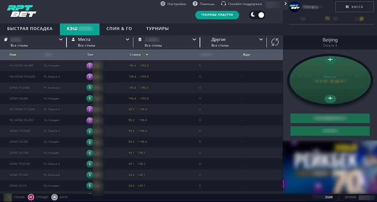377x202 pixels.
Task: Click the refresh tables icon
Action: pos(275,42)
